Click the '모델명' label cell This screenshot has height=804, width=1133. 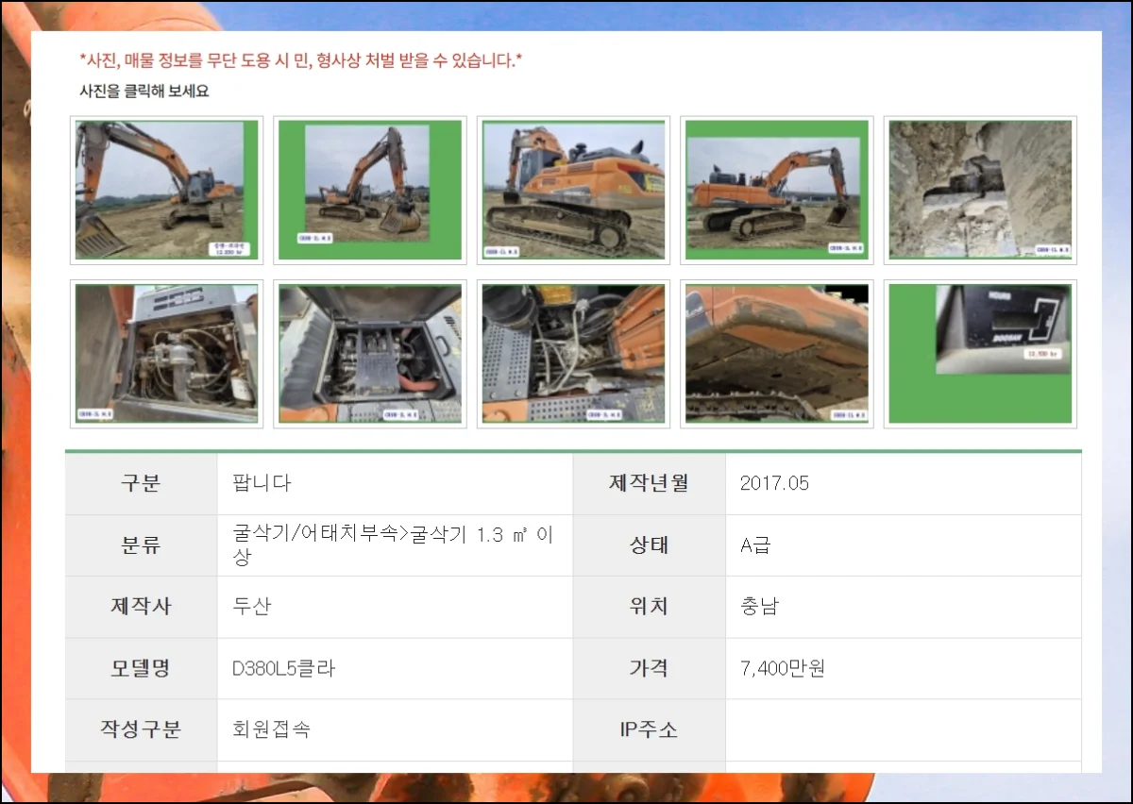(x=141, y=668)
